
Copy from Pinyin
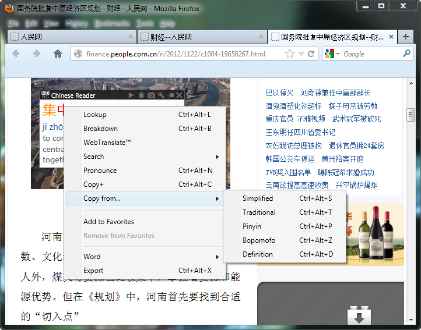285,226
